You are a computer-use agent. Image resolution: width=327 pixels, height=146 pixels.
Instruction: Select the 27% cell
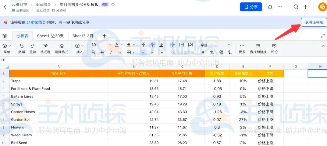click(243, 120)
